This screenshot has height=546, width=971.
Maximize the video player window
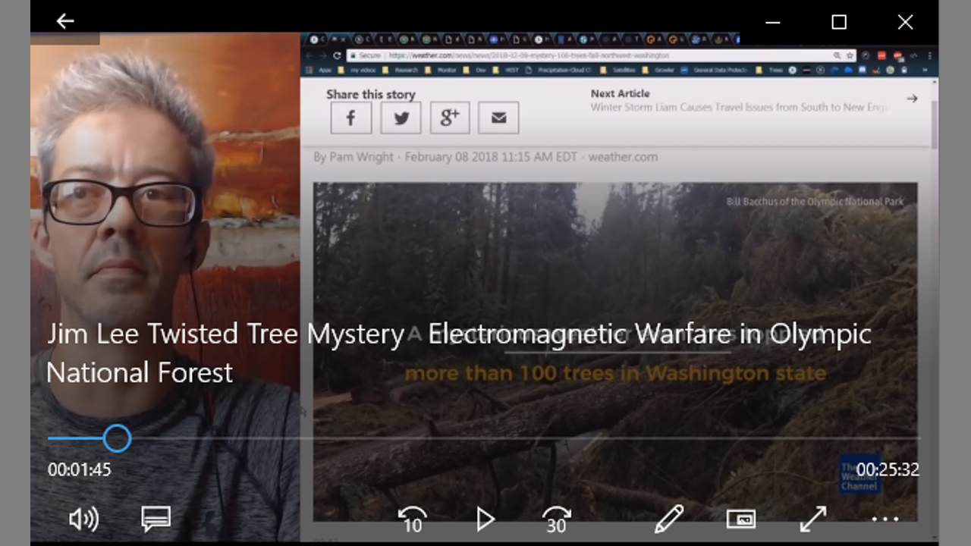click(839, 22)
